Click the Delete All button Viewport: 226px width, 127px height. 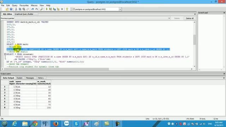(x=190, y=18)
